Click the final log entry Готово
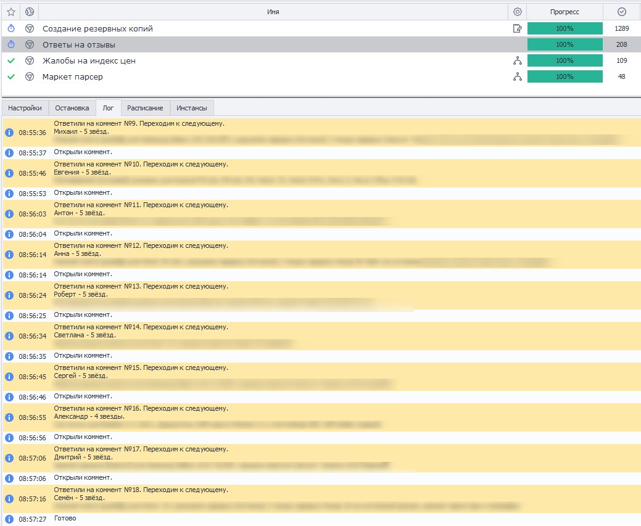Screen dimensions: 641x526 [65, 518]
